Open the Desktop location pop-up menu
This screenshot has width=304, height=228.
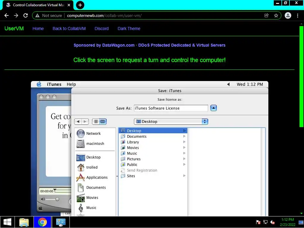point(171,121)
